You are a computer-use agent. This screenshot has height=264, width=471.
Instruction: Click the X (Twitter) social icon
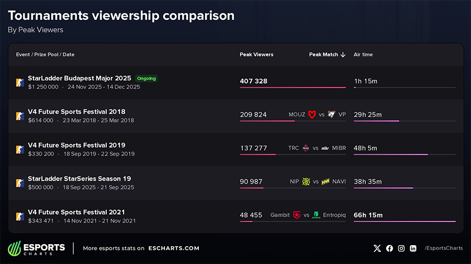tap(377, 248)
